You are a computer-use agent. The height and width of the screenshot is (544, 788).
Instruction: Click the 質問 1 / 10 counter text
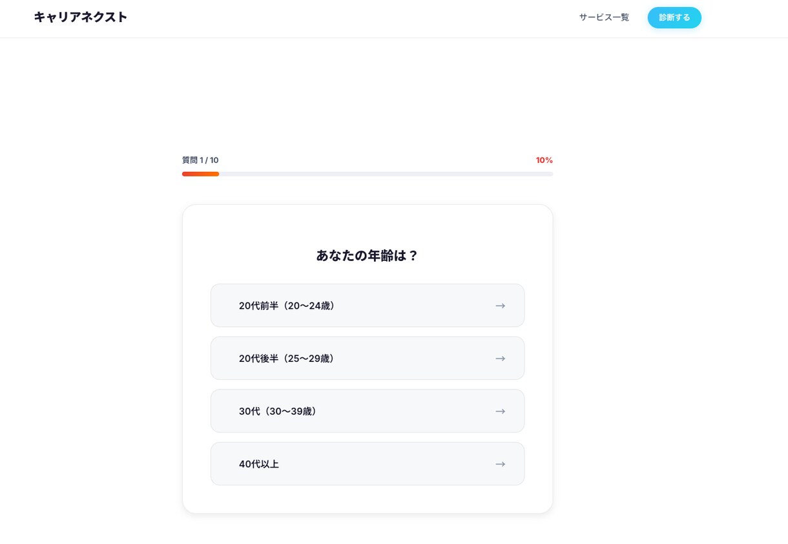click(200, 160)
